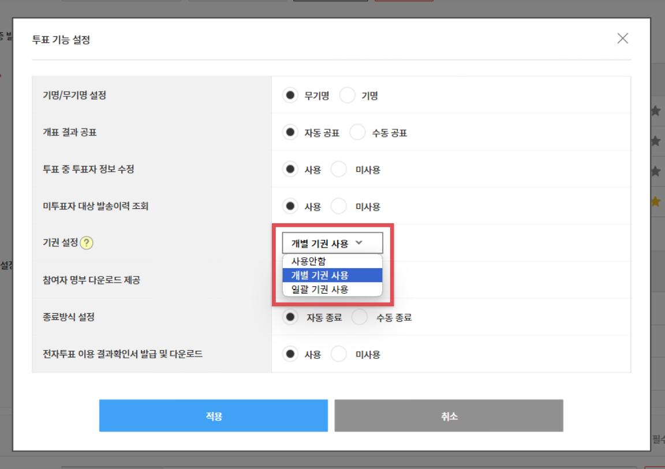Screen dimensions: 665x469
Task: Set 결과확인서 발급 및 다운로드 to 사용
Action: (290, 354)
